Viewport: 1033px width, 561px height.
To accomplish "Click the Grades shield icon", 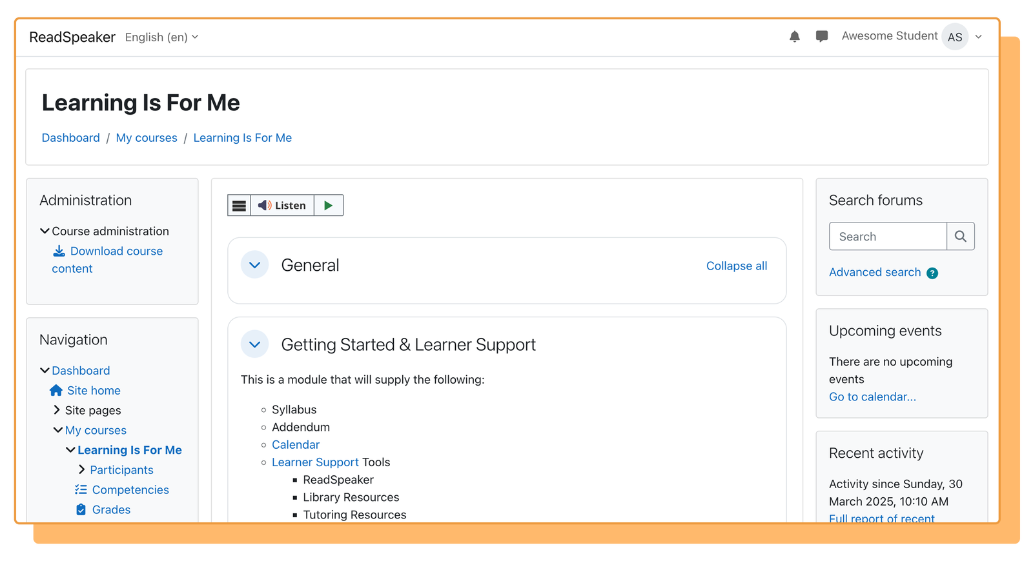I will tap(80, 509).
